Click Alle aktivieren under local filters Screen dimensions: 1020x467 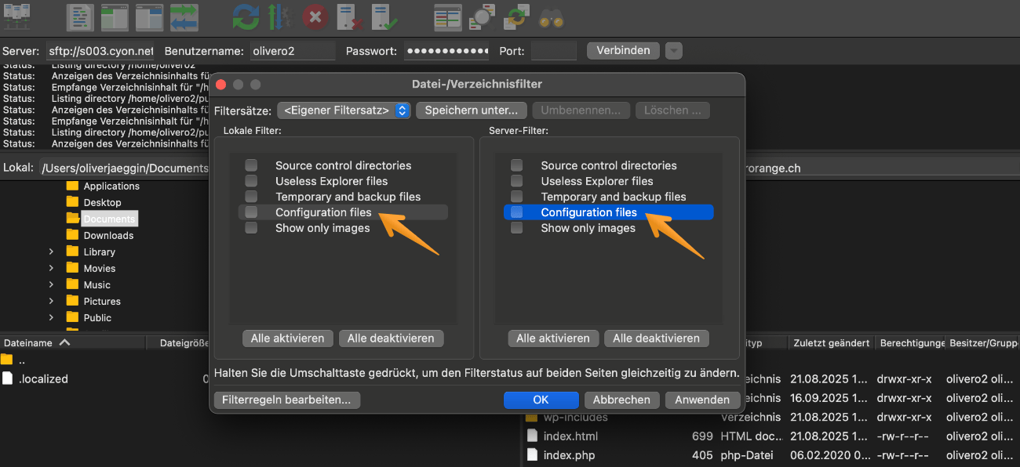[287, 338]
